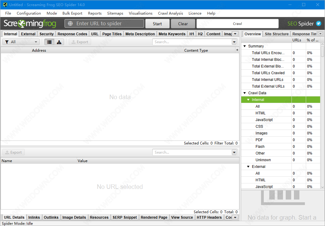The width and height of the screenshot is (325, 226).
Task: Switch to the Meta Keywords tab
Action: 172,34
